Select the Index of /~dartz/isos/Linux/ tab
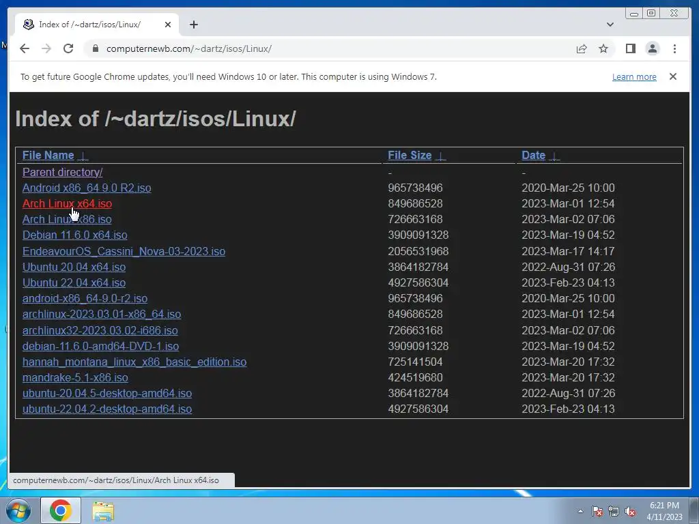 click(97, 25)
